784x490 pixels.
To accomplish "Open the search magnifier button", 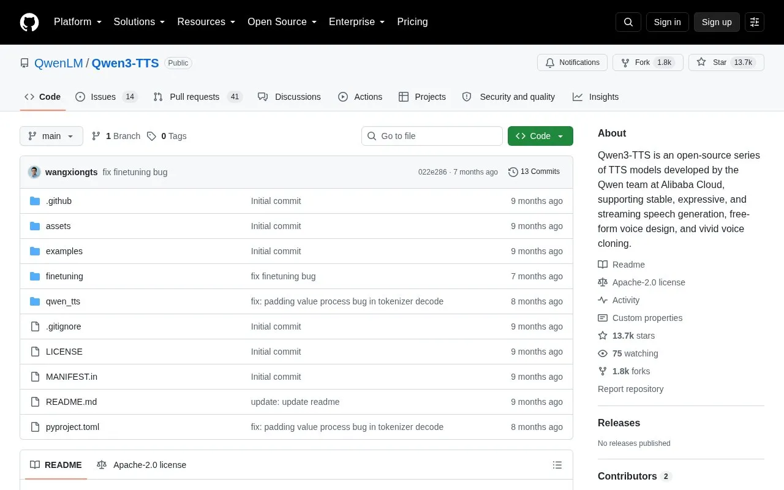I will [628, 22].
